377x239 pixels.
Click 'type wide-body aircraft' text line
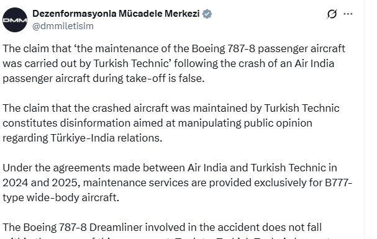[x=61, y=197]
